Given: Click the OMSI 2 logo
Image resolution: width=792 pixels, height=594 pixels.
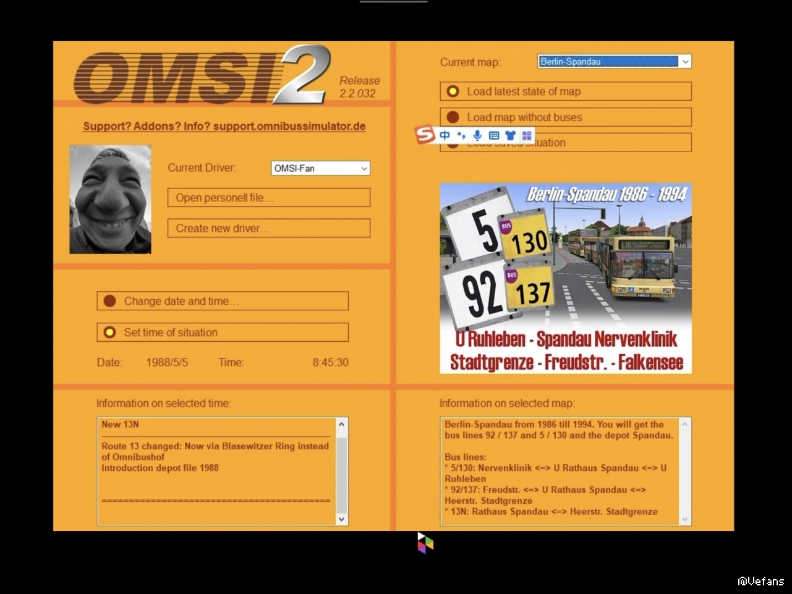Looking at the screenshot, I should (202, 74).
